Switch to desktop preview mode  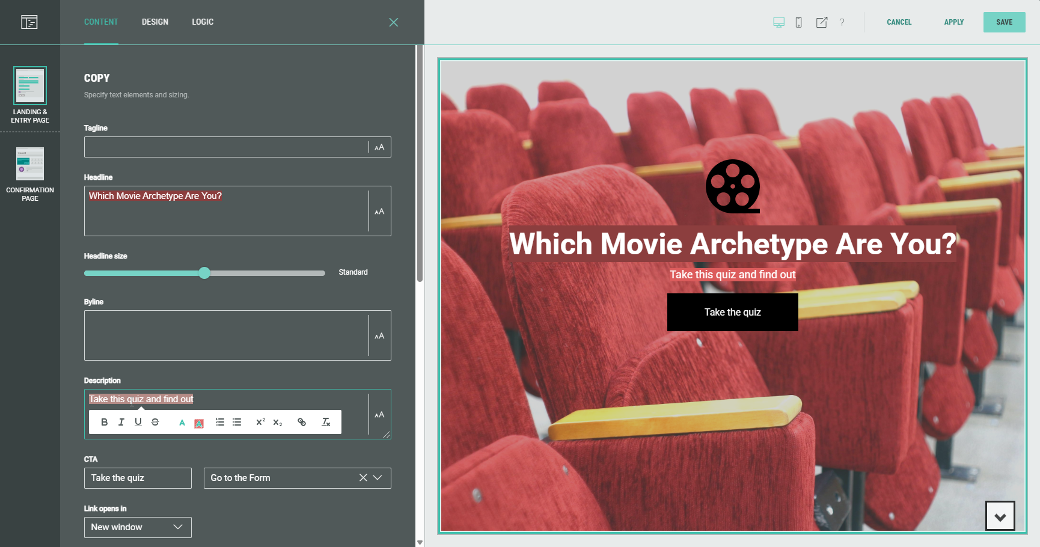tap(778, 22)
